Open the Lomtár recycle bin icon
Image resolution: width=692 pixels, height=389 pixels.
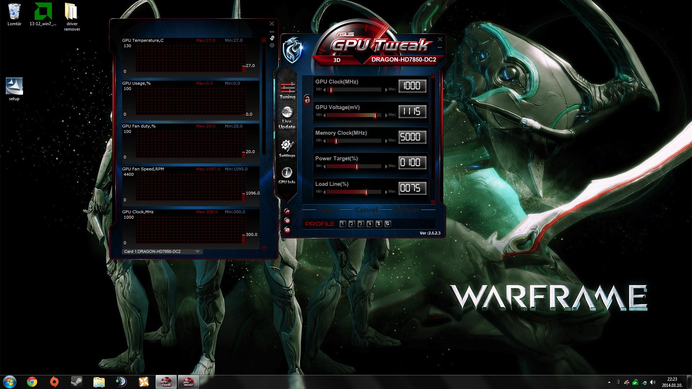point(14,15)
